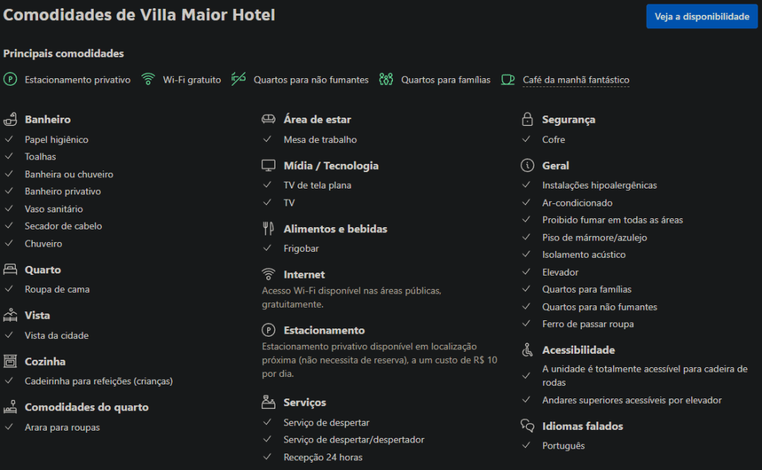Click the Alimentos e bebidas cutlery icon
This screenshot has height=470, width=762.
pyautogui.click(x=269, y=229)
